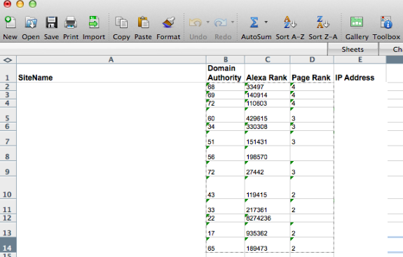Click the Alexa Rank header cell
The height and width of the screenshot is (257, 403).
[267, 73]
